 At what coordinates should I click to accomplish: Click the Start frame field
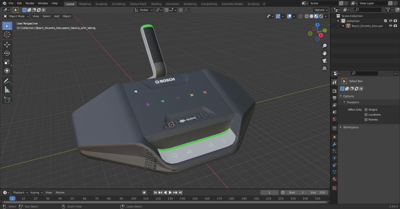click(x=296, y=193)
